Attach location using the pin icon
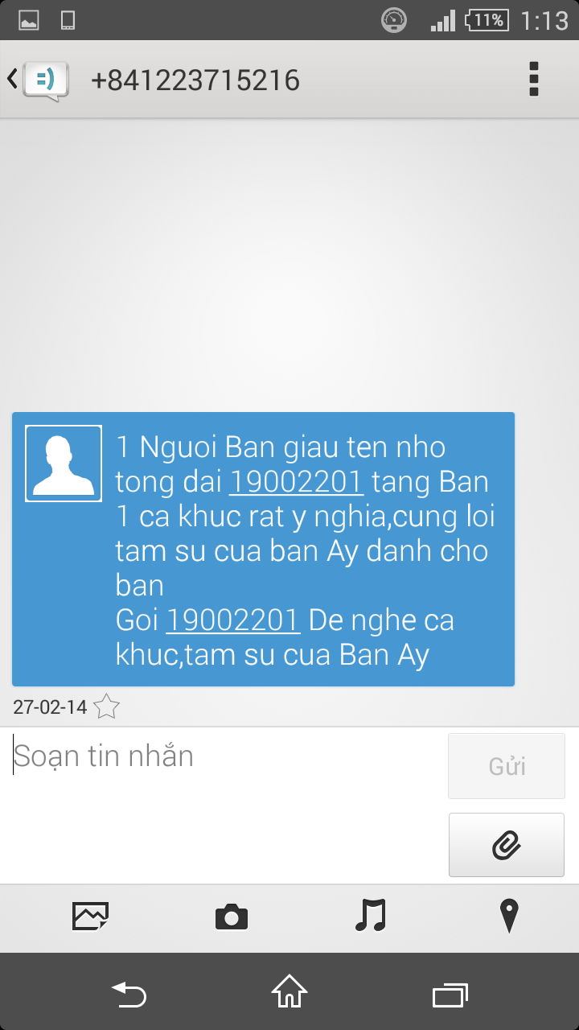The image size is (579, 1030). pos(509,916)
